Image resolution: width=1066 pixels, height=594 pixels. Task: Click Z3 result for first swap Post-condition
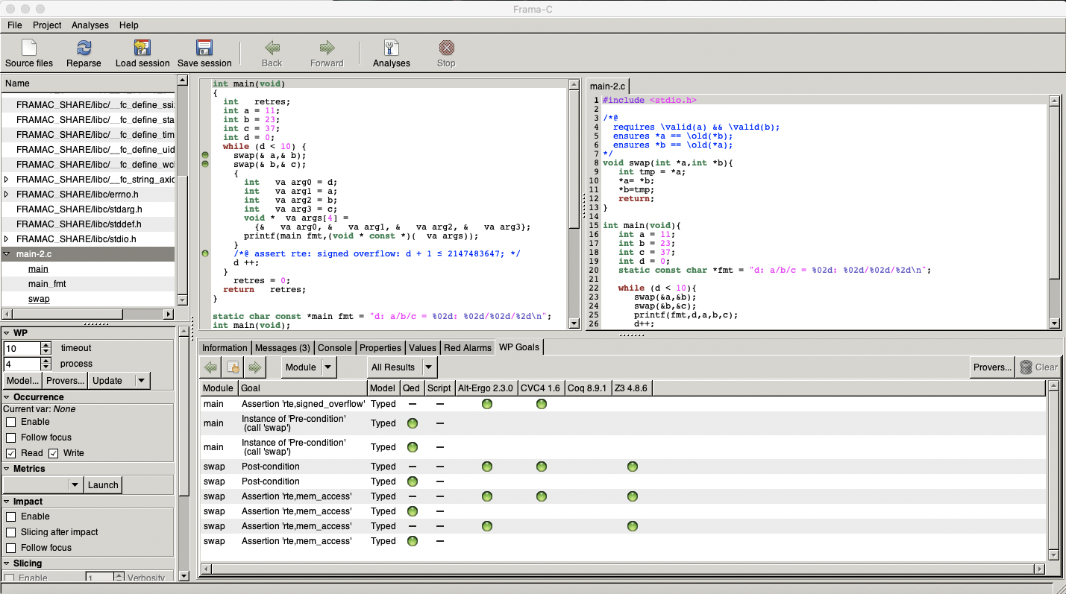click(x=633, y=467)
